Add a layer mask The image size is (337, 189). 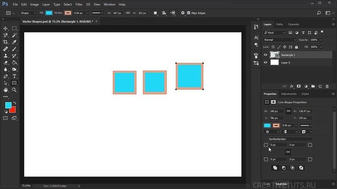coord(299,86)
